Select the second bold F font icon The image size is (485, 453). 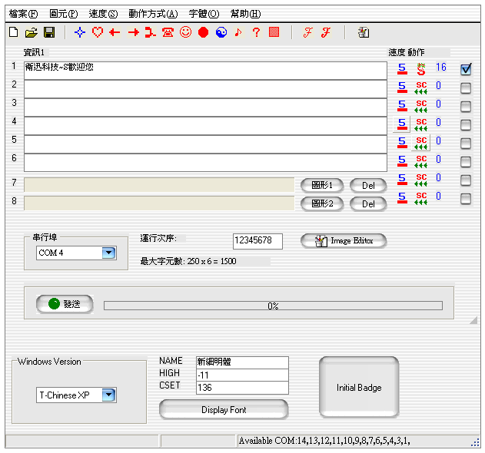[326, 32]
